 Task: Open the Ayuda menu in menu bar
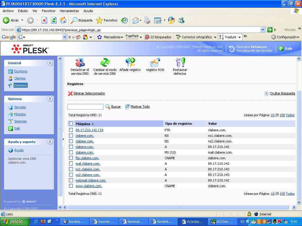click(x=88, y=11)
